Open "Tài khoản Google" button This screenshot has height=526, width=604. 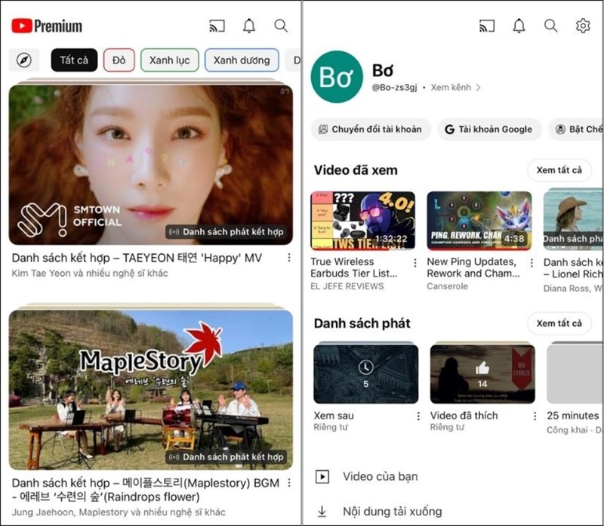click(x=489, y=129)
